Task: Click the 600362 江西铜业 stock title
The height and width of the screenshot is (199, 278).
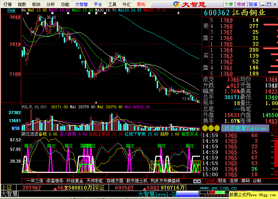Action: coord(235,13)
